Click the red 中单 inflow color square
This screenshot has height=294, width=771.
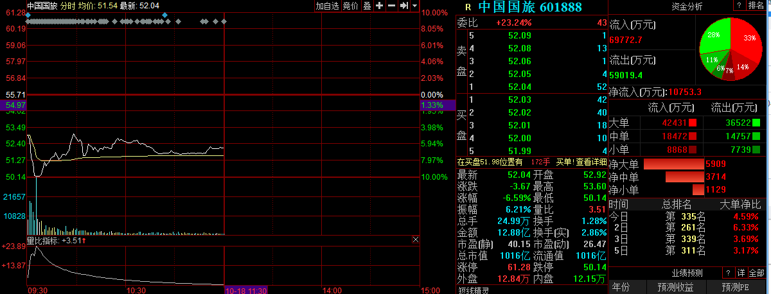(693, 136)
